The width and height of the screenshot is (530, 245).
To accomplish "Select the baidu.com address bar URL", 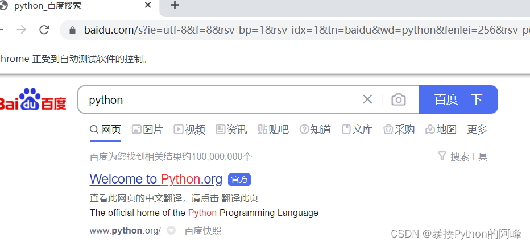I will 307,31.
